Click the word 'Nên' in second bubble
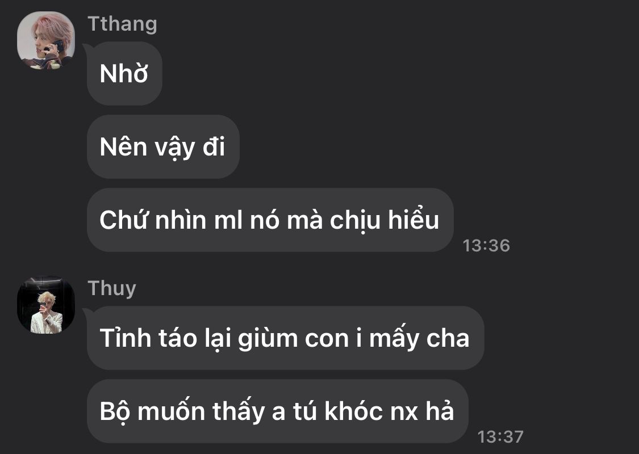This screenshot has height=454, width=639. (x=123, y=146)
